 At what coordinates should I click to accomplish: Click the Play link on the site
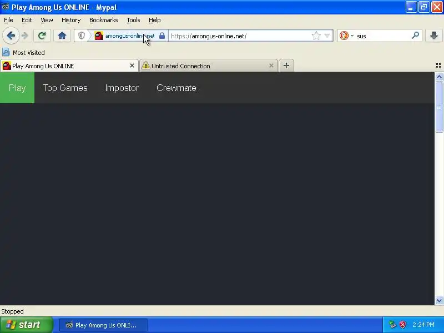[17, 88]
